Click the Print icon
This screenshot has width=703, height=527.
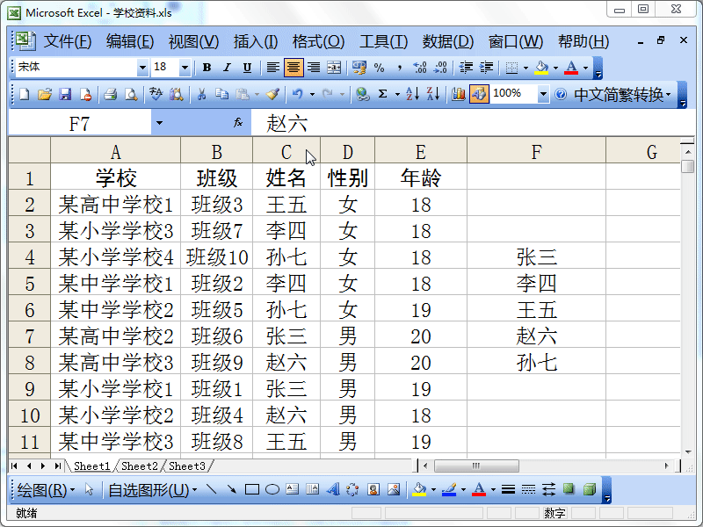pos(111,94)
